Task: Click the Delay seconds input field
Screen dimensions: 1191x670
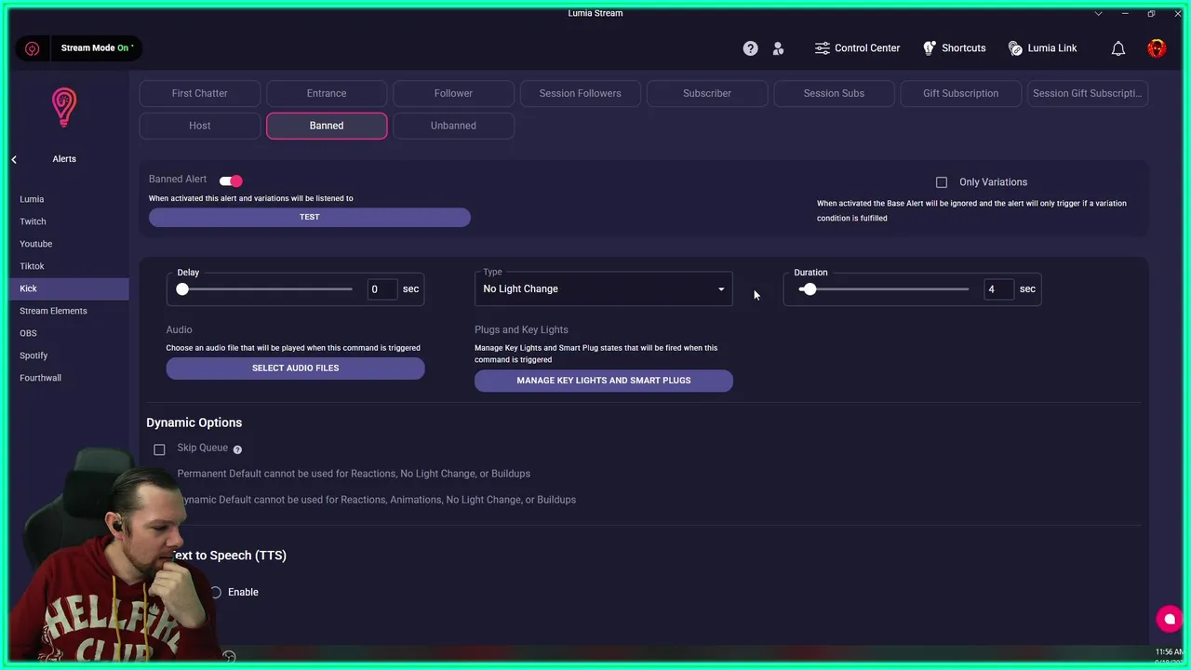Action: (382, 289)
